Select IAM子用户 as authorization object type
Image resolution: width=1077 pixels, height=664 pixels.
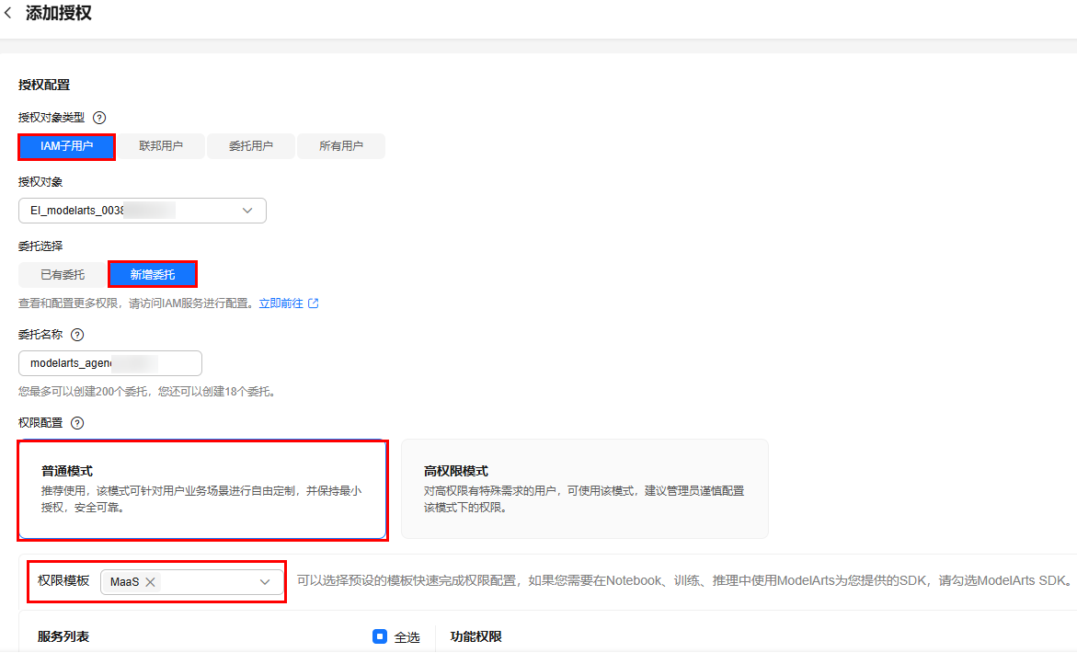point(66,146)
